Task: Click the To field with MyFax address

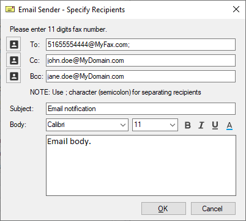Action: pos(141,45)
